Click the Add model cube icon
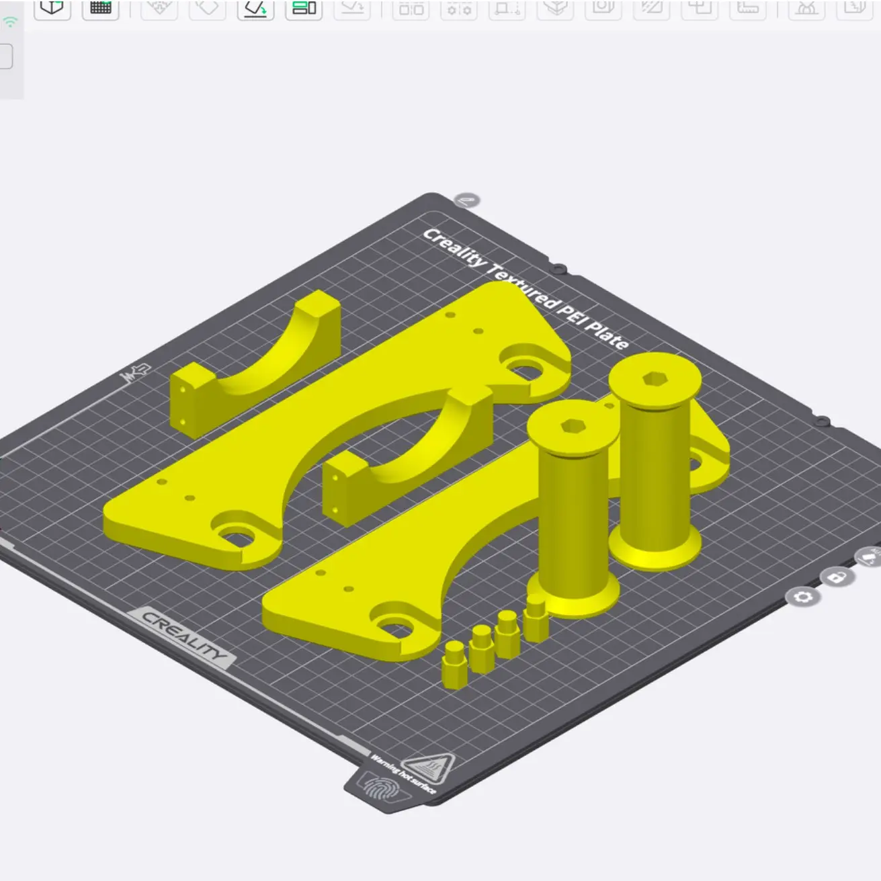The width and height of the screenshot is (881, 881). 52,8
